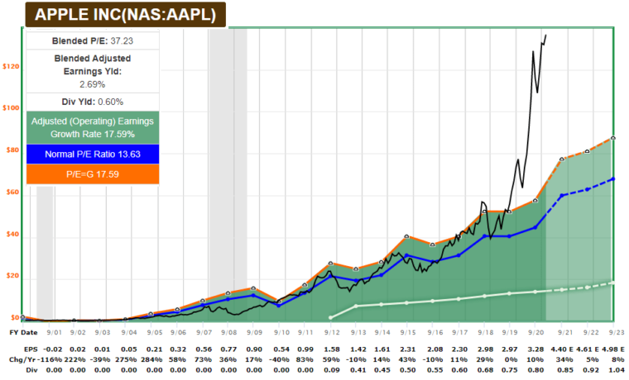This screenshot has width=629, height=380.
Task: Select the 9/20 fiscal year date
Action: [536, 332]
